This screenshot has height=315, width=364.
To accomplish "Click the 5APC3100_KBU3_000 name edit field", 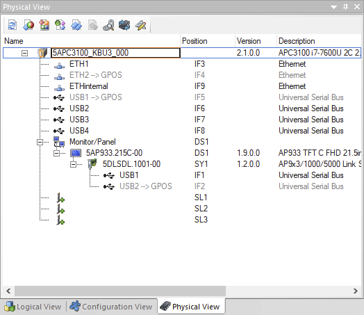I will [115, 53].
